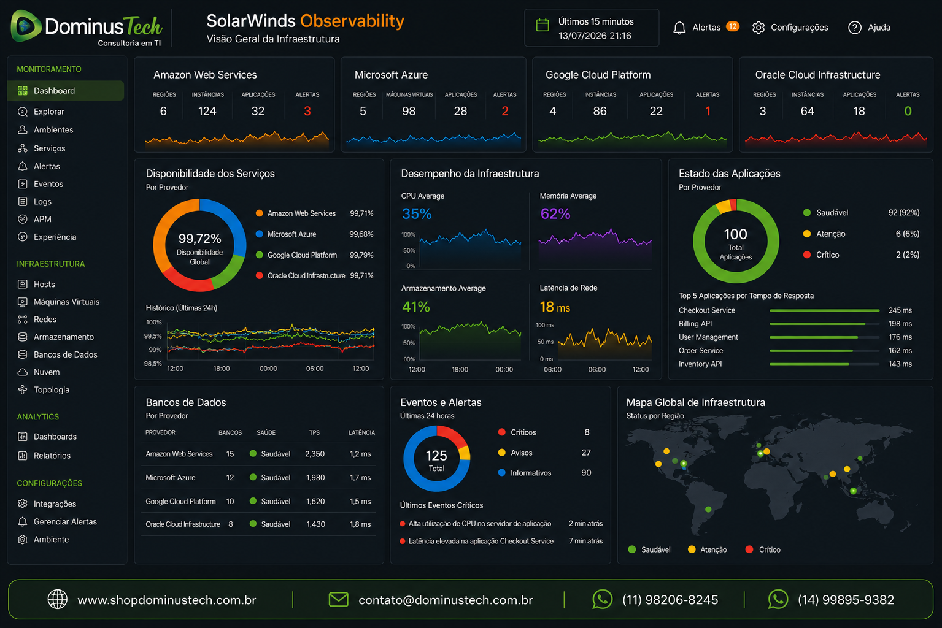Click Microsoft Azure row in Bancos de Dados table

pyautogui.click(x=258, y=478)
